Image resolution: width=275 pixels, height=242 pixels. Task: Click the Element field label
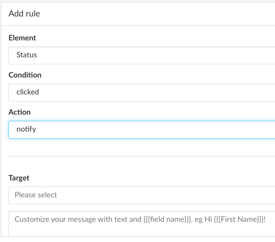tap(22, 38)
